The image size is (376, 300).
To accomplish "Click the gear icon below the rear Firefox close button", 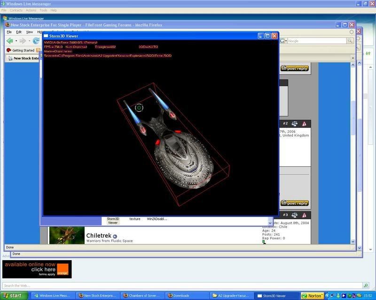I will pyautogui.click(x=359, y=38).
